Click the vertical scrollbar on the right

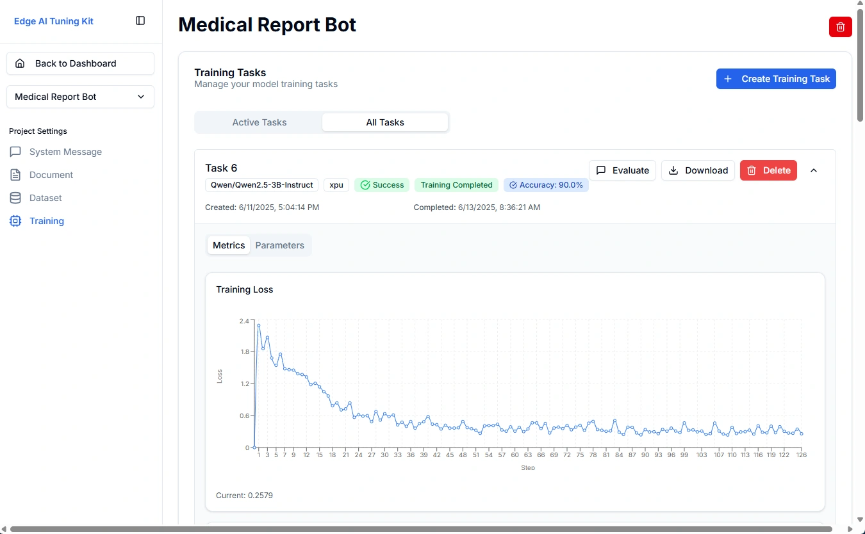(860, 64)
